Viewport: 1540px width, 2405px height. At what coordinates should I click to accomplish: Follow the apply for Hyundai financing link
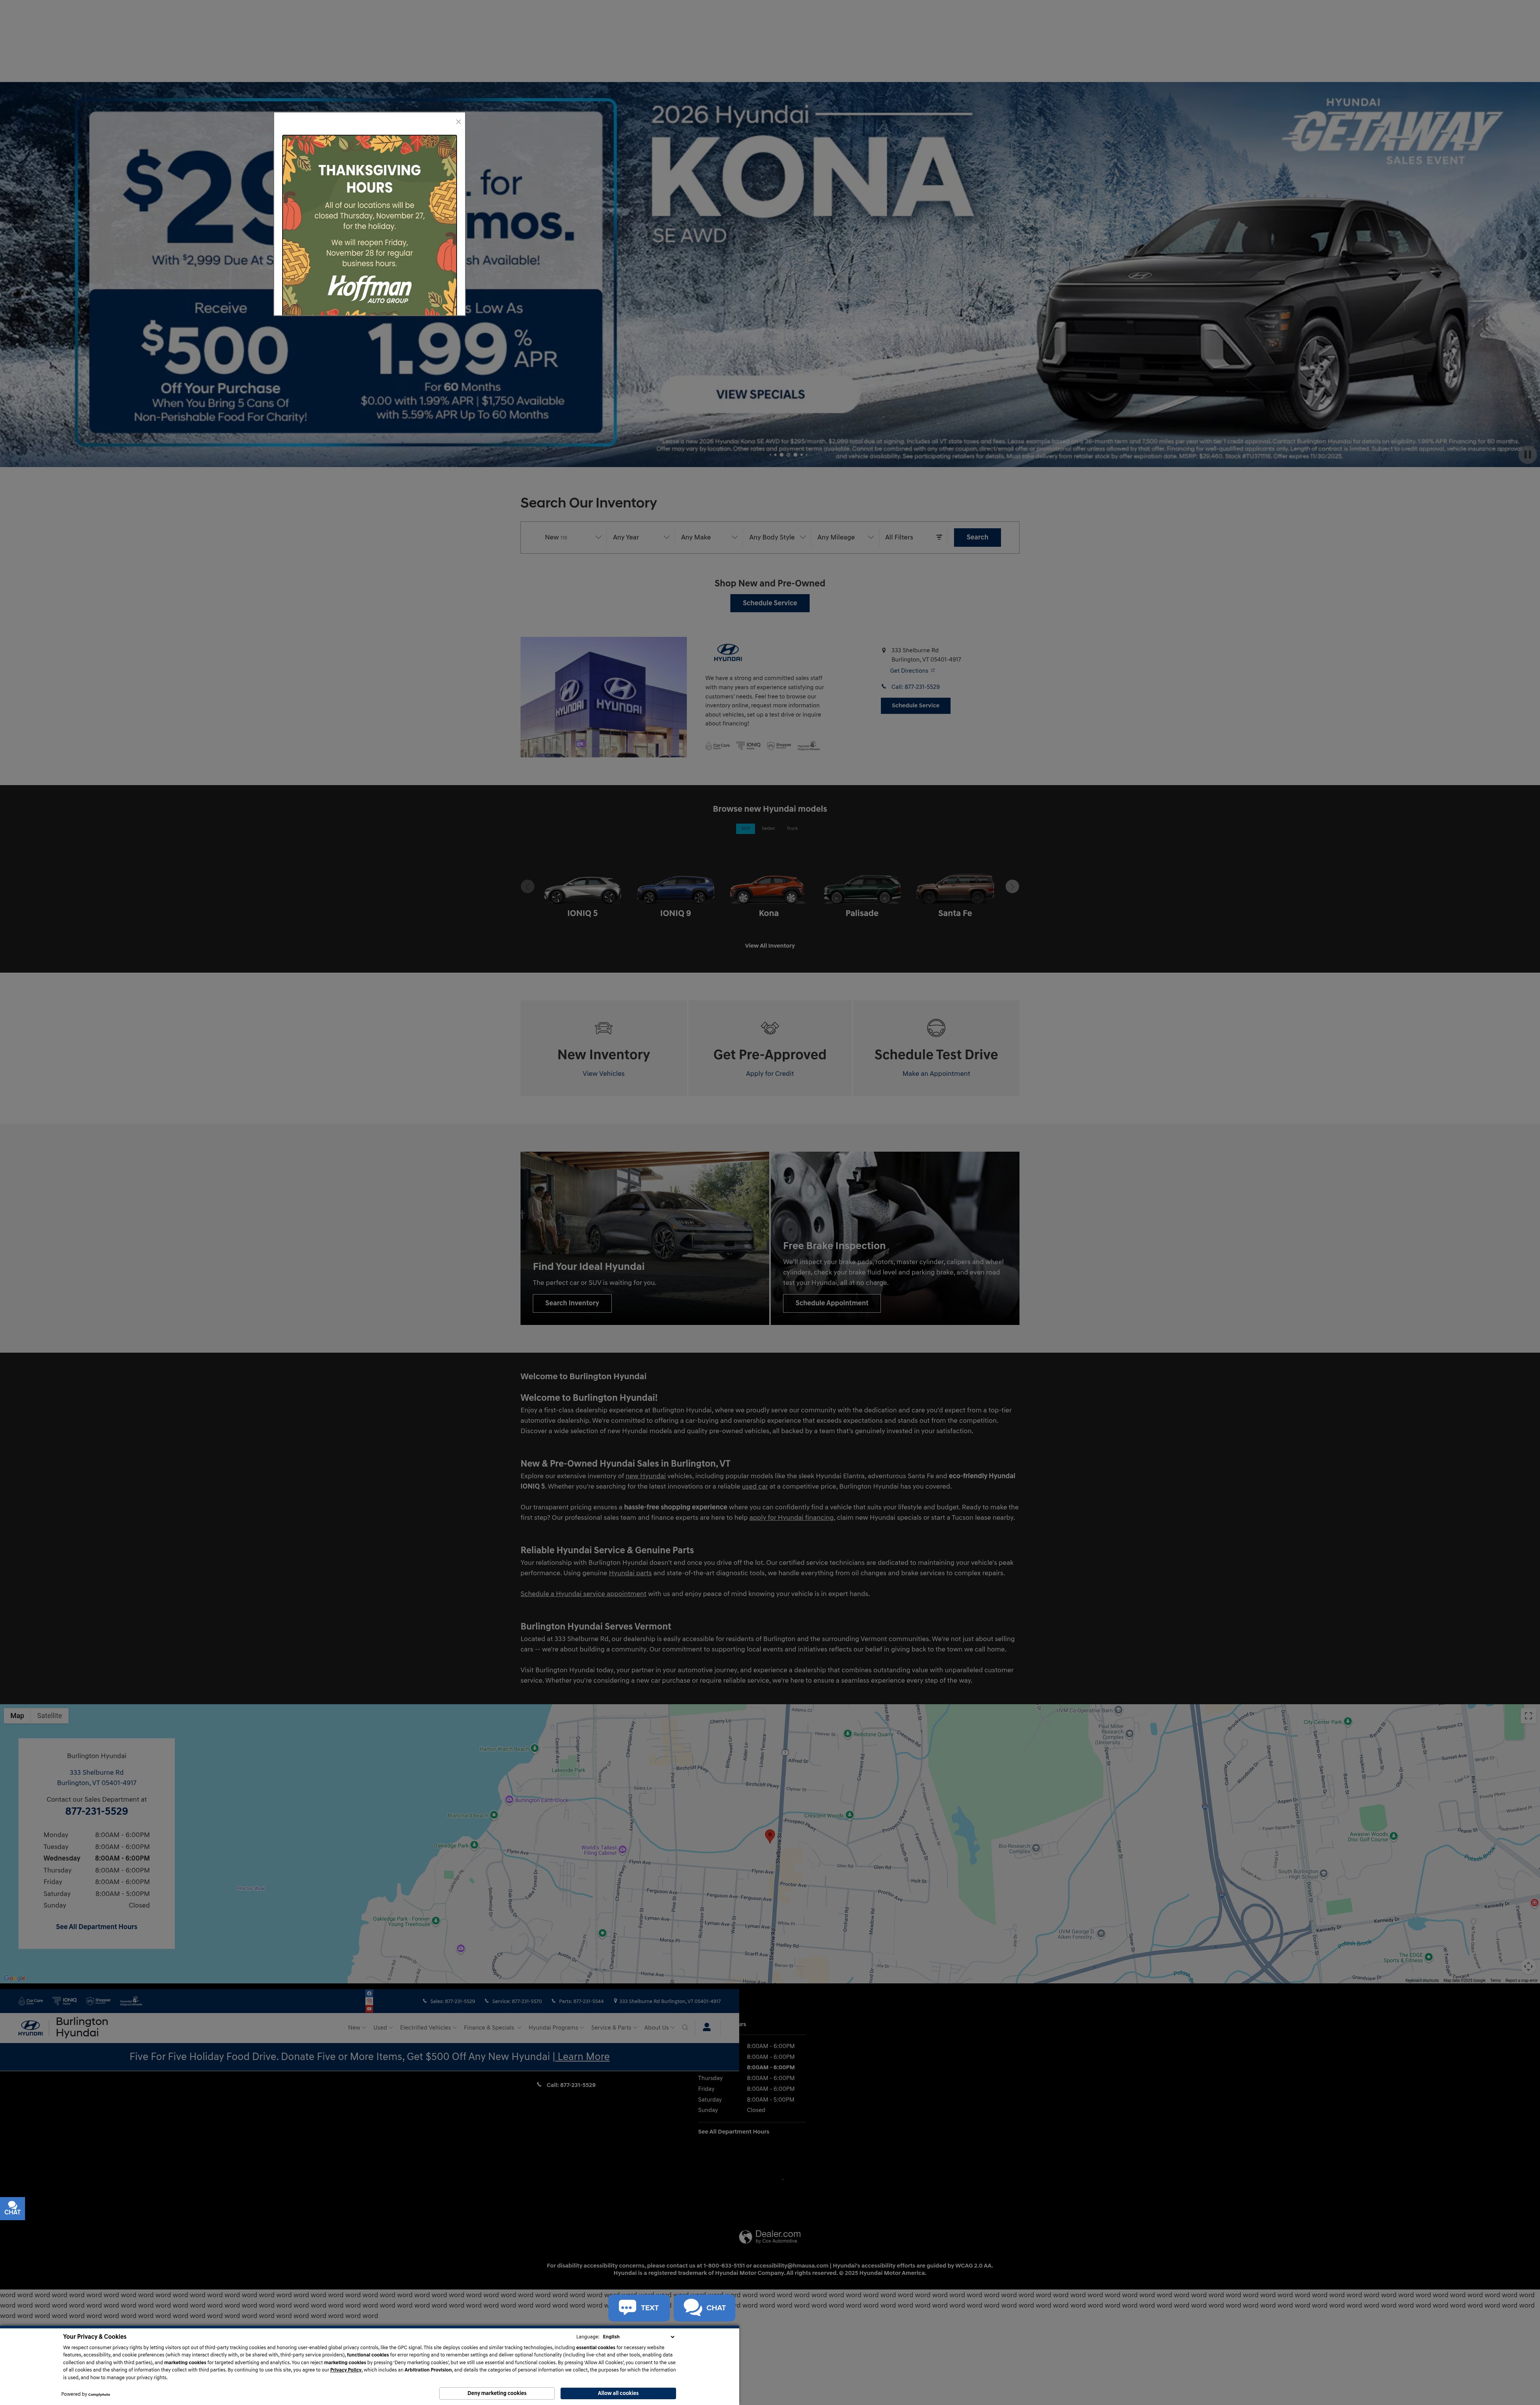pyautogui.click(x=791, y=1517)
